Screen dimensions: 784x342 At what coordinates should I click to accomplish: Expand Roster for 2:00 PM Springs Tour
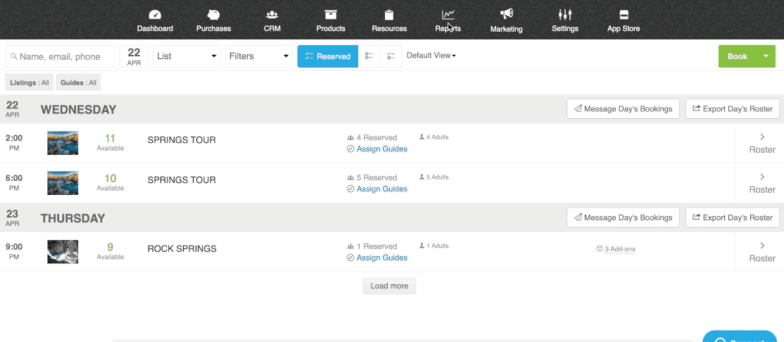pyautogui.click(x=762, y=143)
